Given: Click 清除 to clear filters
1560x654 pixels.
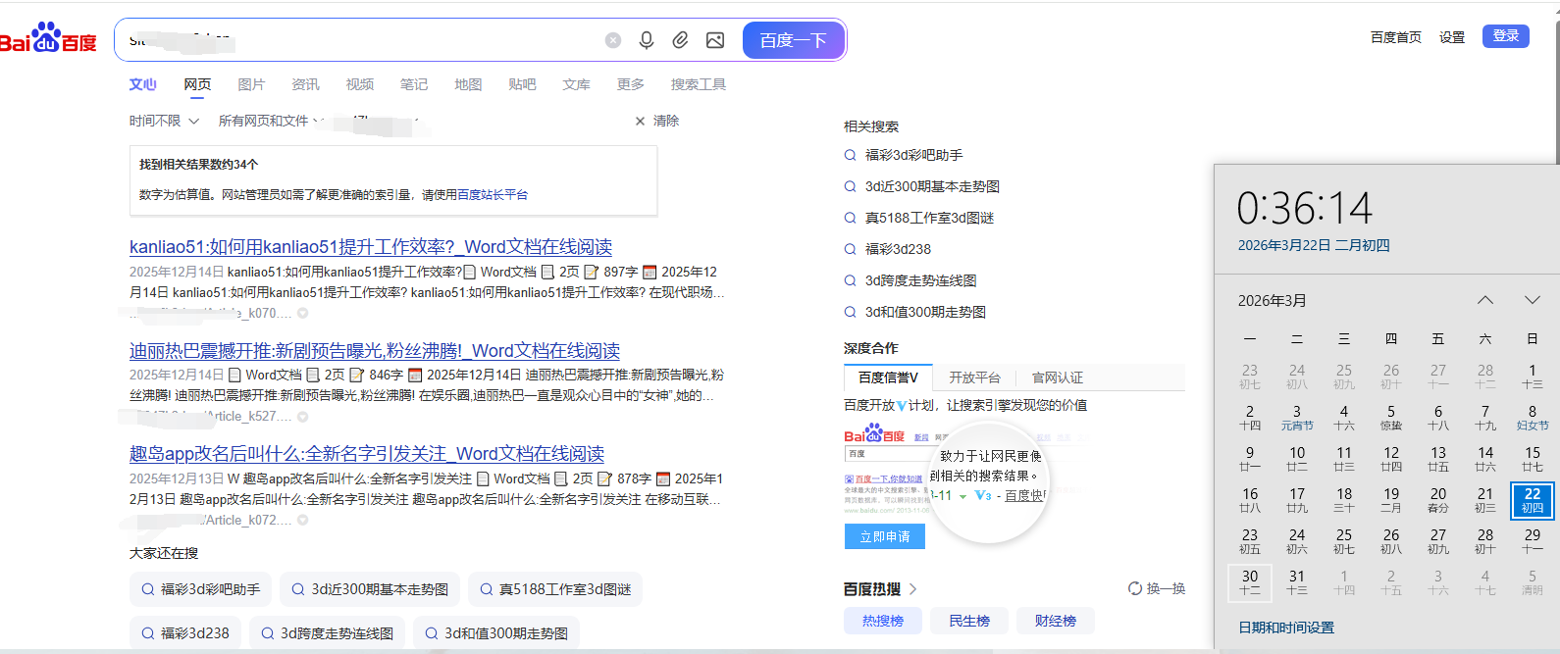Looking at the screenshot, I should 656,121.
